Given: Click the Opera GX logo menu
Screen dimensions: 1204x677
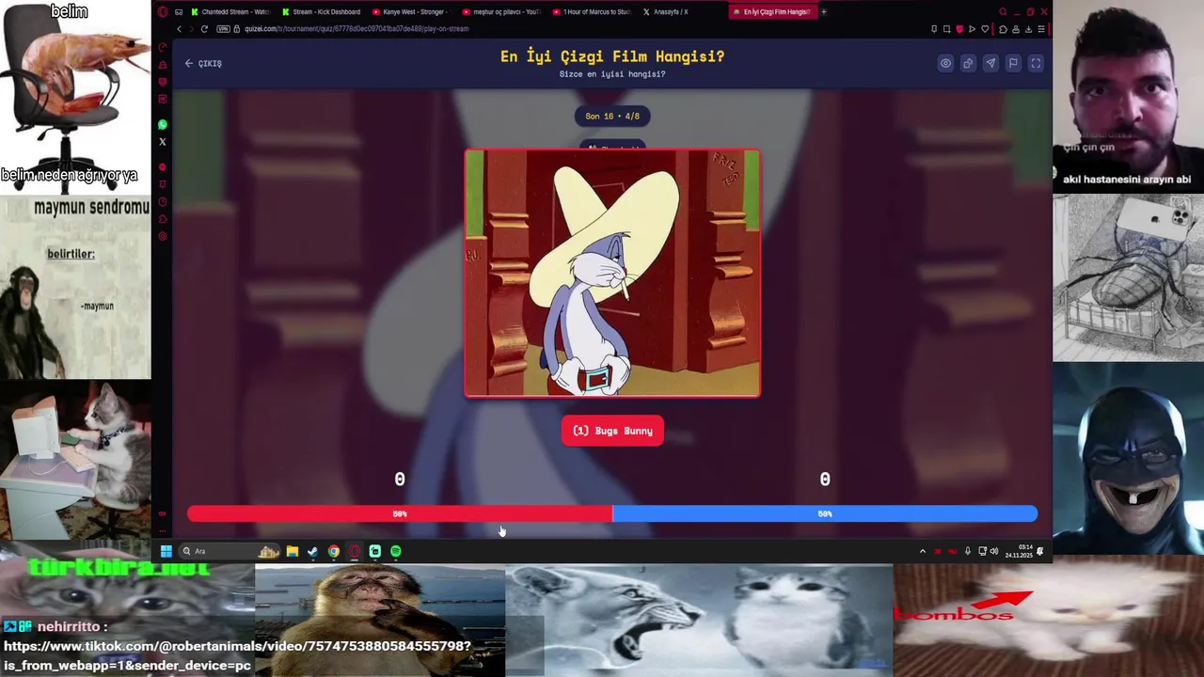Looking at the screenshot, I should 163,11.
